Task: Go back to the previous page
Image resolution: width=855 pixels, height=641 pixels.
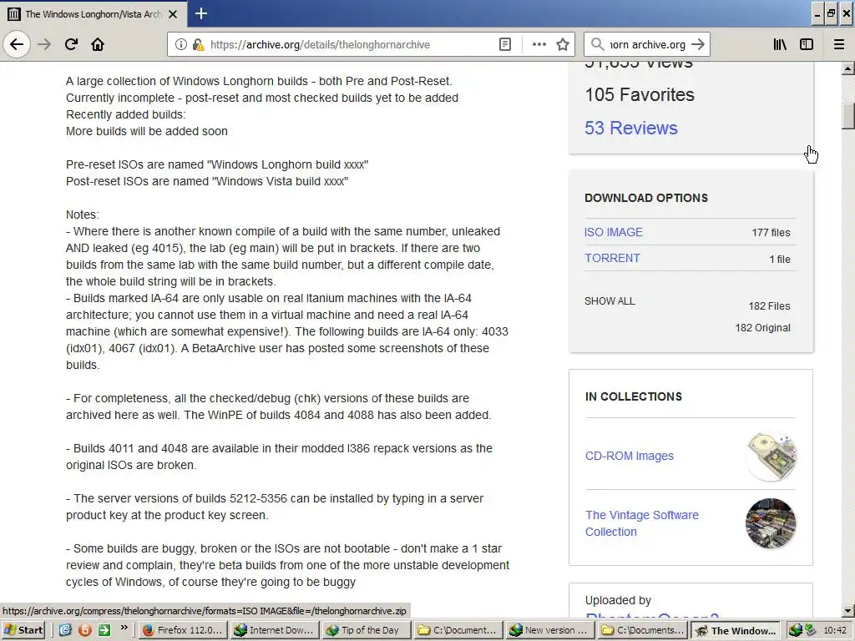Action: click(17, 44)
